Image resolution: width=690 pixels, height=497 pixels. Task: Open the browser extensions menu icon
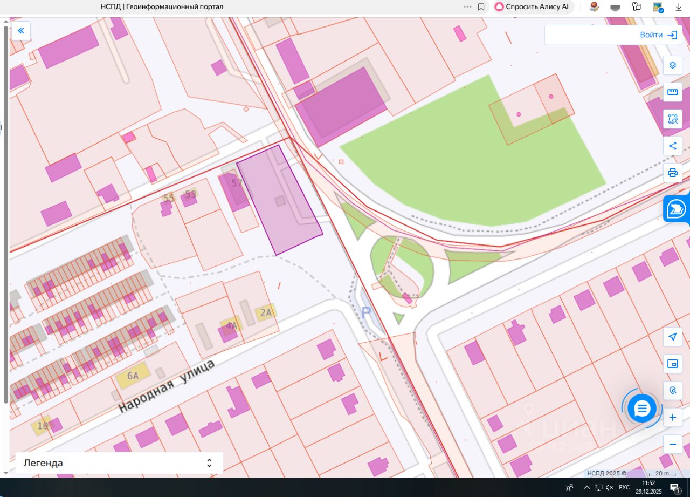point(636,7)
